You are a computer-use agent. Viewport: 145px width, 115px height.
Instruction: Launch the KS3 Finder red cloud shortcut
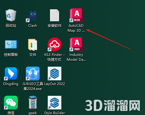(x=55, y=44)
